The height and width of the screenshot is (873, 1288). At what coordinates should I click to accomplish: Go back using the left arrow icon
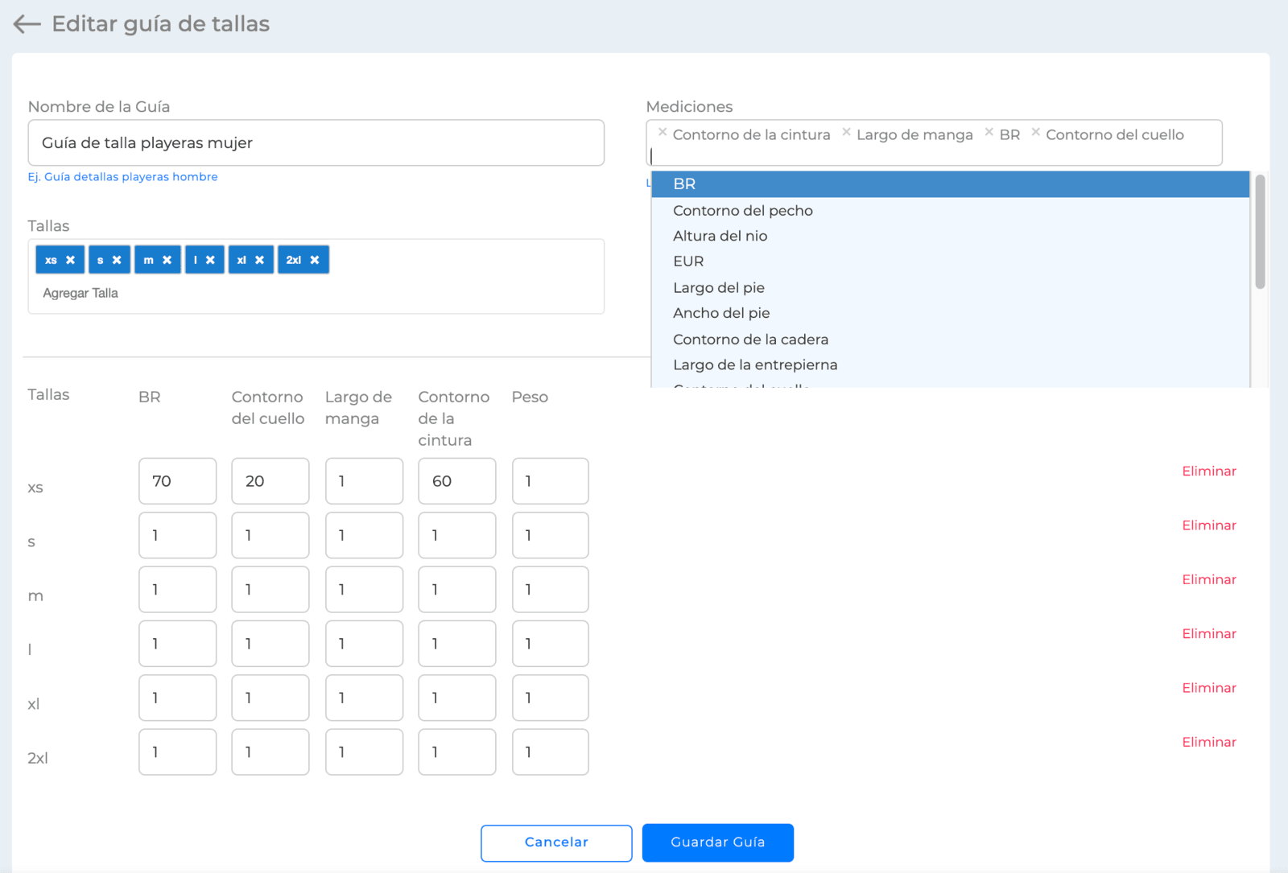(x=27, y=24)
